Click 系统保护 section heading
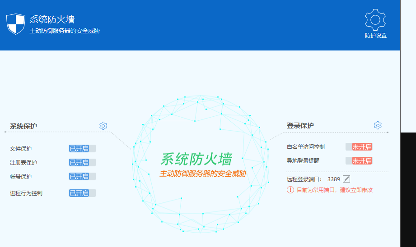Viewport: 416px width, 247px height. point(23,126)
